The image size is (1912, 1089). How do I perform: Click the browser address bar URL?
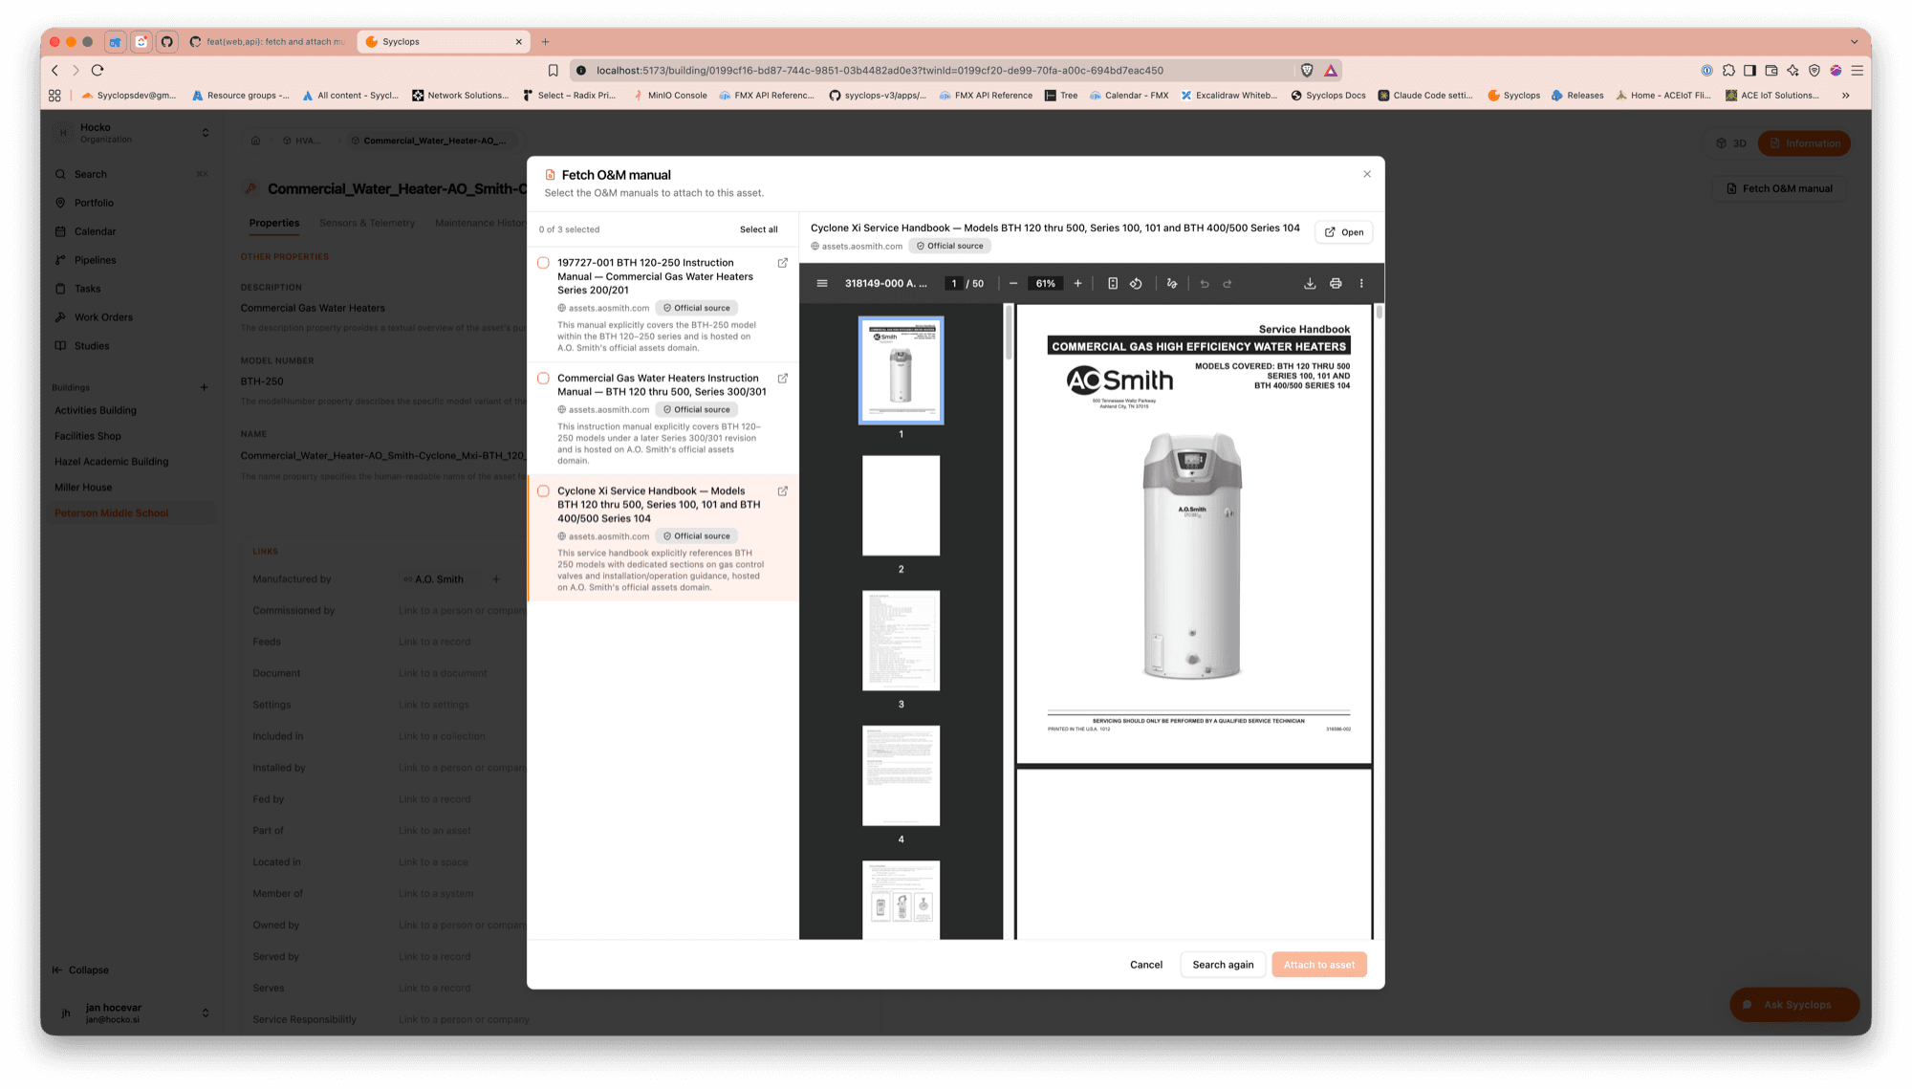click(x=880, y=71)
